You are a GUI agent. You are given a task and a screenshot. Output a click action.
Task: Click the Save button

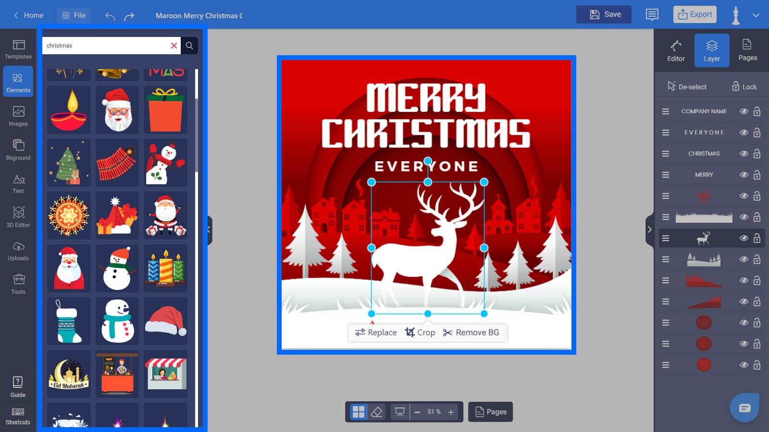(604, 14)
